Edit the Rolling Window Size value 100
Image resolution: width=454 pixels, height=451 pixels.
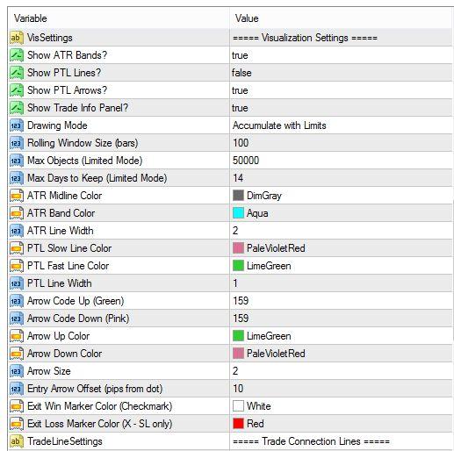(x=342, y=143)
